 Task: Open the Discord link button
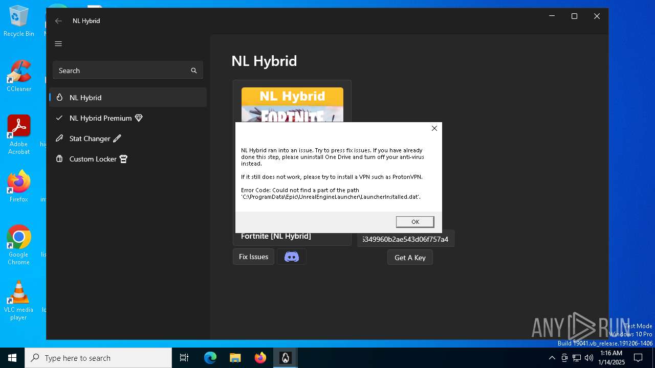tap(292, 257)
